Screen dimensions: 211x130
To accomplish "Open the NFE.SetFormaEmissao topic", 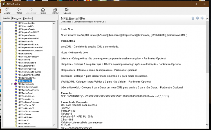I will (x=28, y=102).
